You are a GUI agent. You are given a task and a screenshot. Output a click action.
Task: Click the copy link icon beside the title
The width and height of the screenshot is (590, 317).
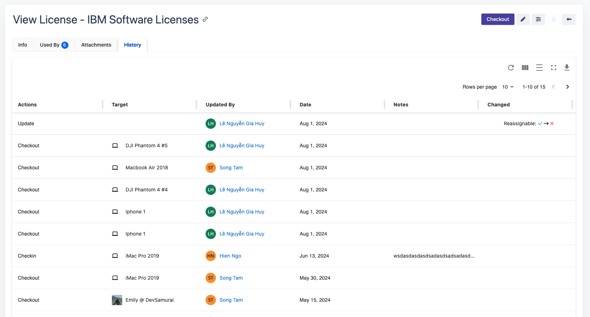coord(205,19)
